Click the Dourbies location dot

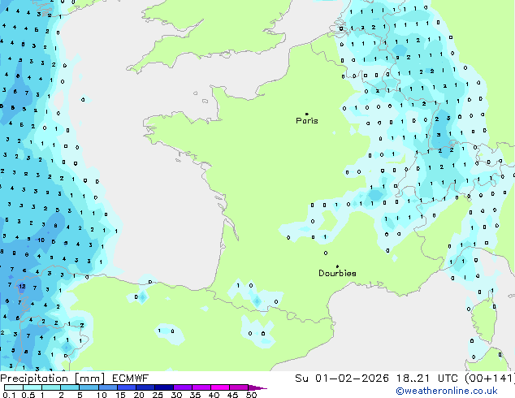[x=337, y=266]
